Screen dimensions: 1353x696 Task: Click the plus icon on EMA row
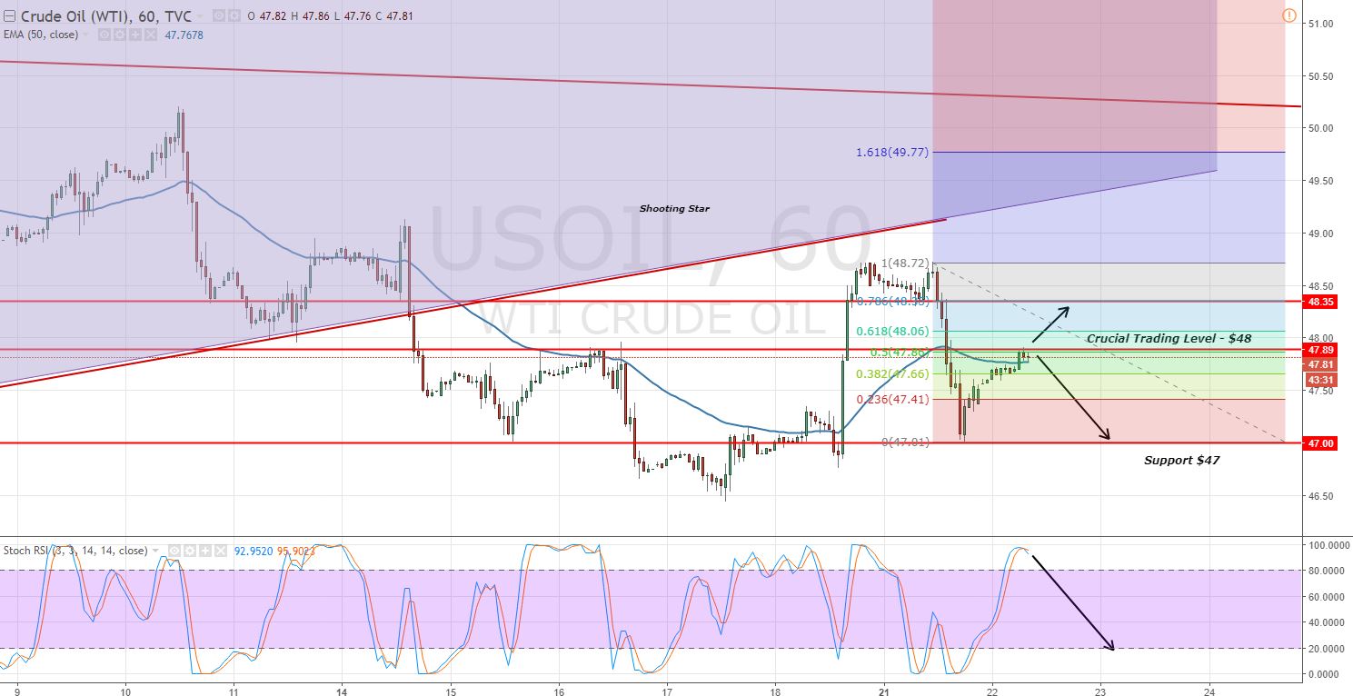(x=134, y=35)
